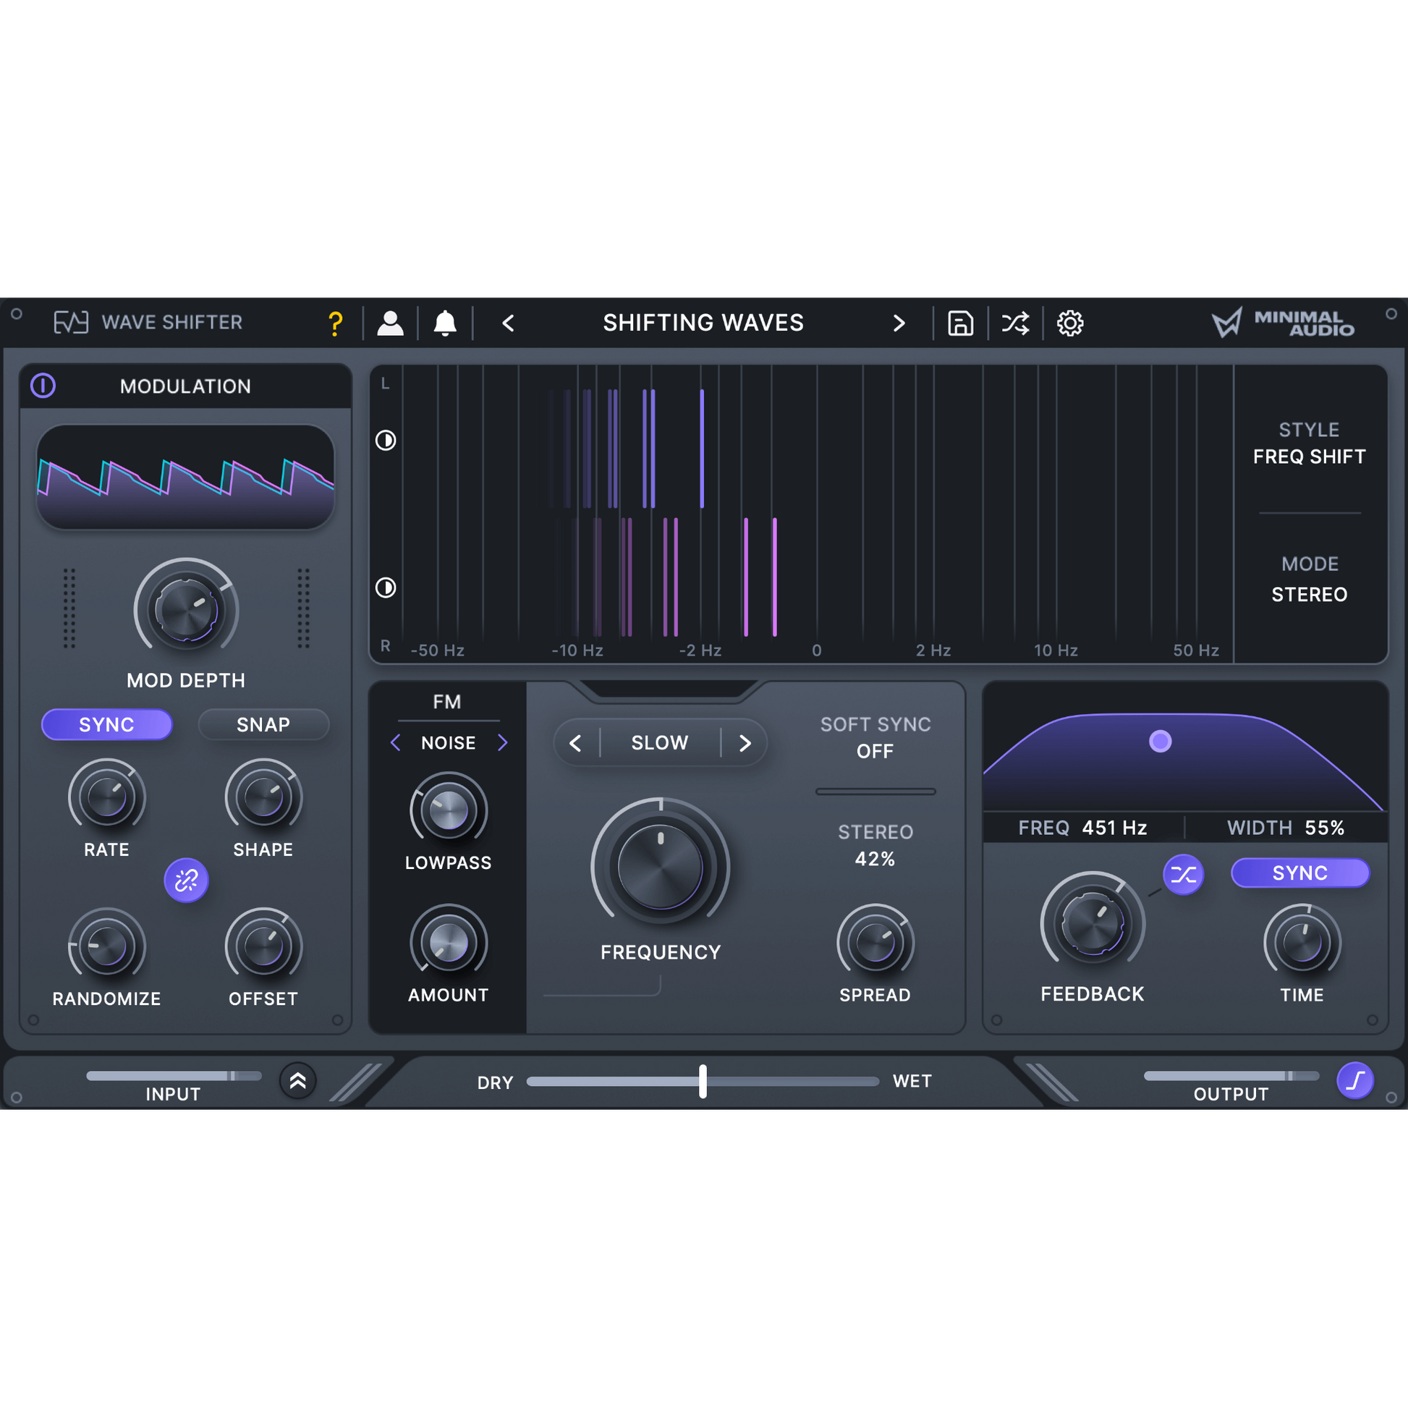Click the 0 Hz marker label

(x=816, y=650)
